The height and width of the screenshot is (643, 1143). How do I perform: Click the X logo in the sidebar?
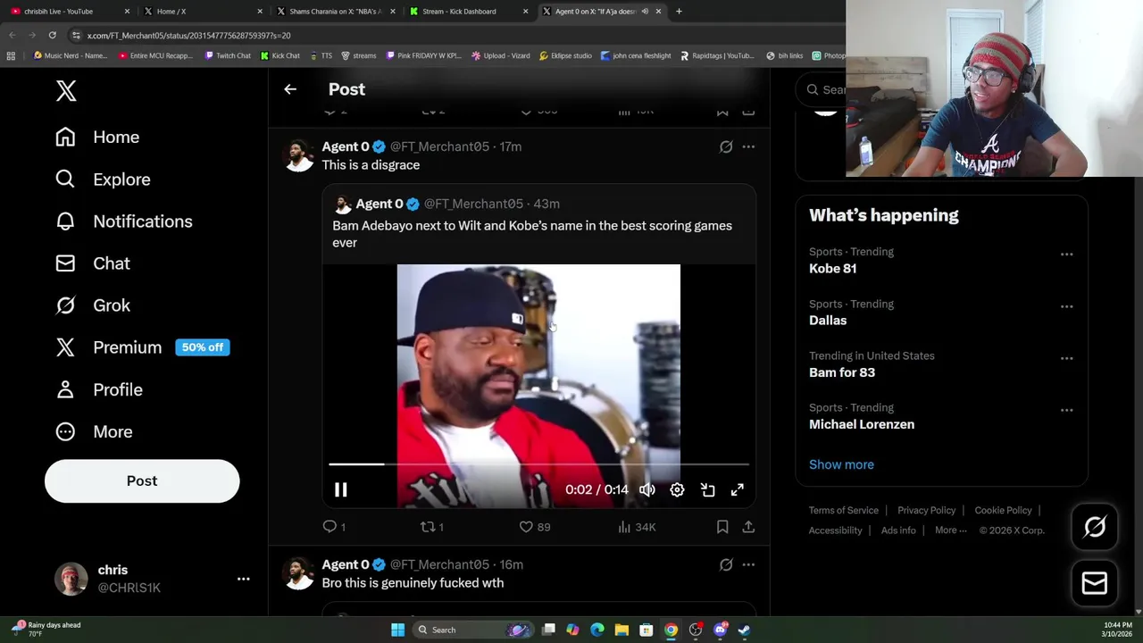tap(66, 90)
